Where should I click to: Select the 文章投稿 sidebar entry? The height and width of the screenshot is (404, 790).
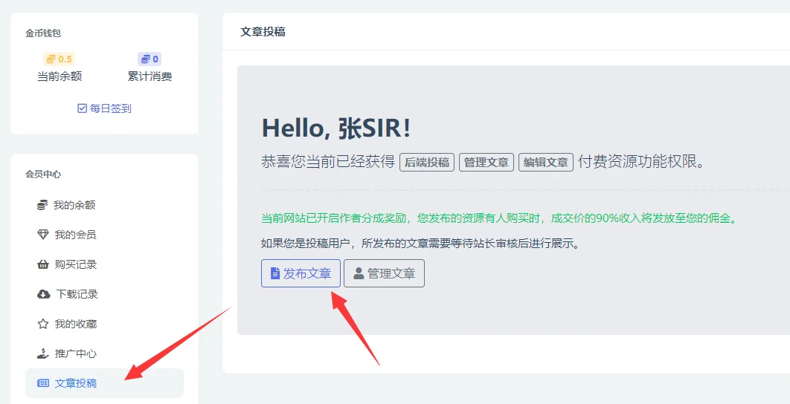[x=104, y=383]
